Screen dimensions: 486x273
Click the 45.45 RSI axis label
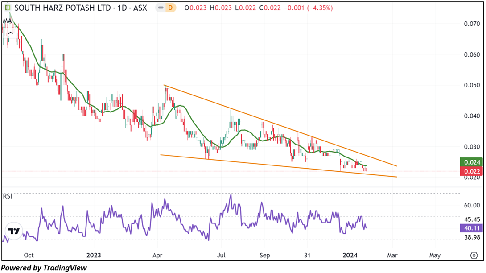point(472,219)
